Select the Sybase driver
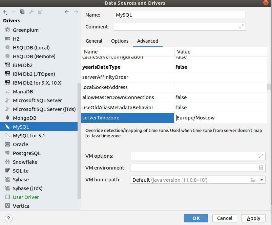The image size is (272, 225). point(39,180)
